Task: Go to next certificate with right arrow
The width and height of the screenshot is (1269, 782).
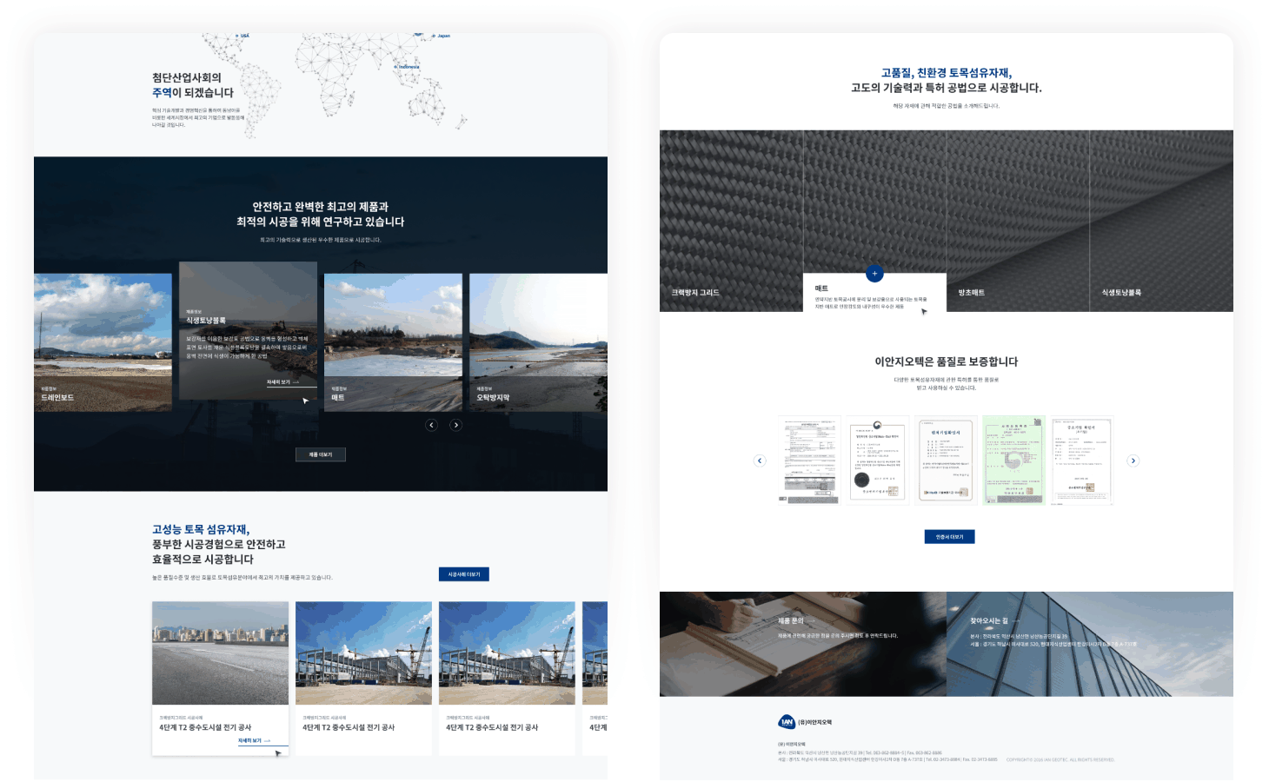Action: point(1133,461)
